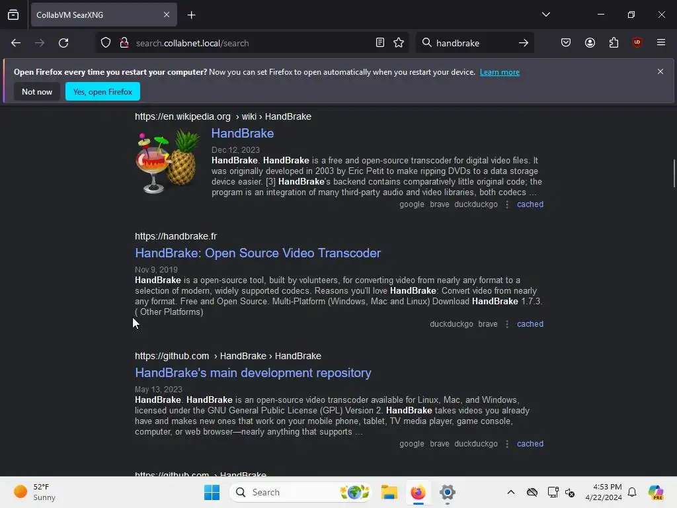Image resolution: width=677 pixels, height=508 pixels.
Task: Click the taskbar Search box
Action: [x=301, y=492]
